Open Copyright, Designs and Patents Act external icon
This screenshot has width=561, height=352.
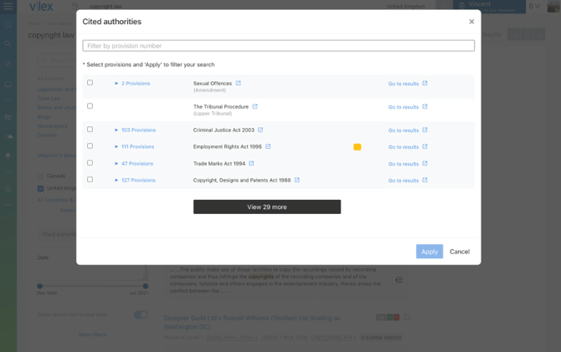point(297,180)
